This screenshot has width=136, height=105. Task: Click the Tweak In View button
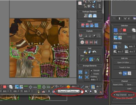click(x=125, y=68)
